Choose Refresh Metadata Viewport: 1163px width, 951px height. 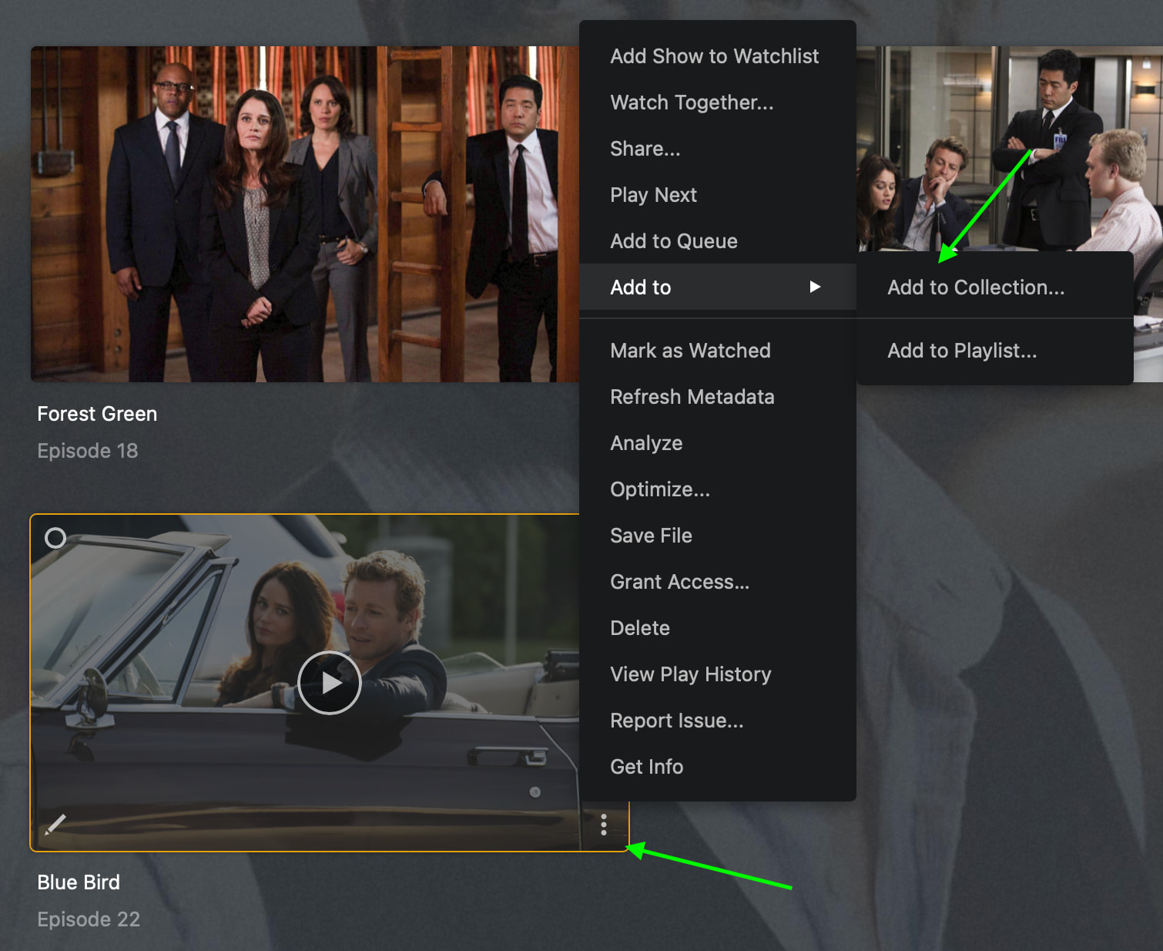[718, 397]
